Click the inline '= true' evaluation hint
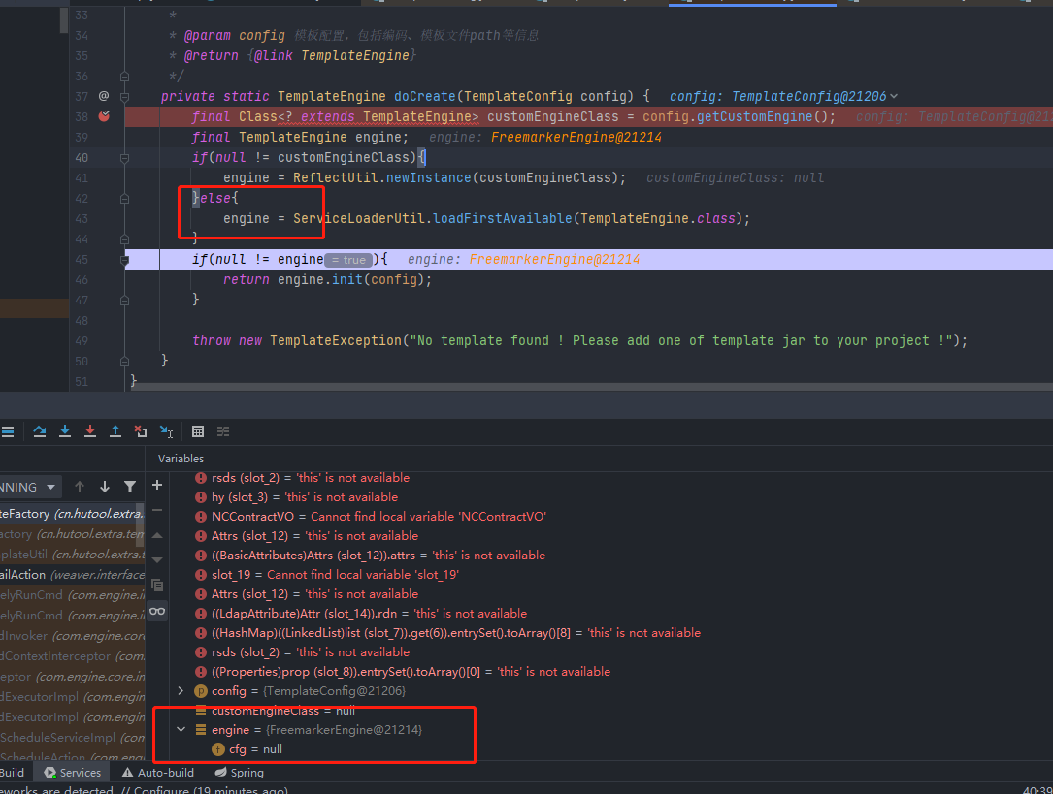This screenshot has width=1053, height=794. (x=348, y=260)
